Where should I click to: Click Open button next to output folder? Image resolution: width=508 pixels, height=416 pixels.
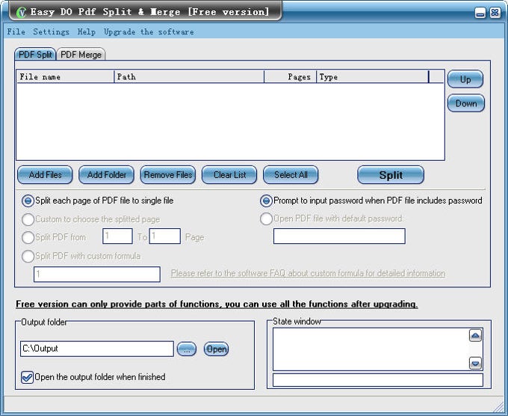[216, 349]
